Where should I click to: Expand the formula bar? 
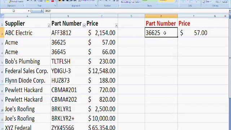coord(230,11)
